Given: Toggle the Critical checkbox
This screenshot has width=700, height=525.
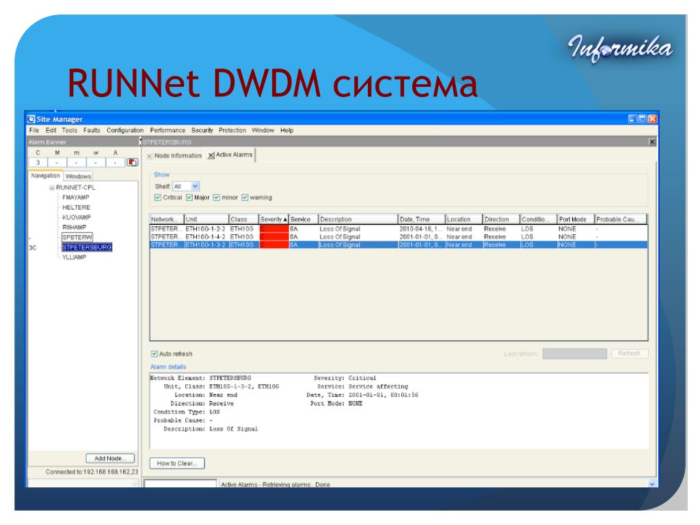Looking at the screenshot, I should click(158, 198).
